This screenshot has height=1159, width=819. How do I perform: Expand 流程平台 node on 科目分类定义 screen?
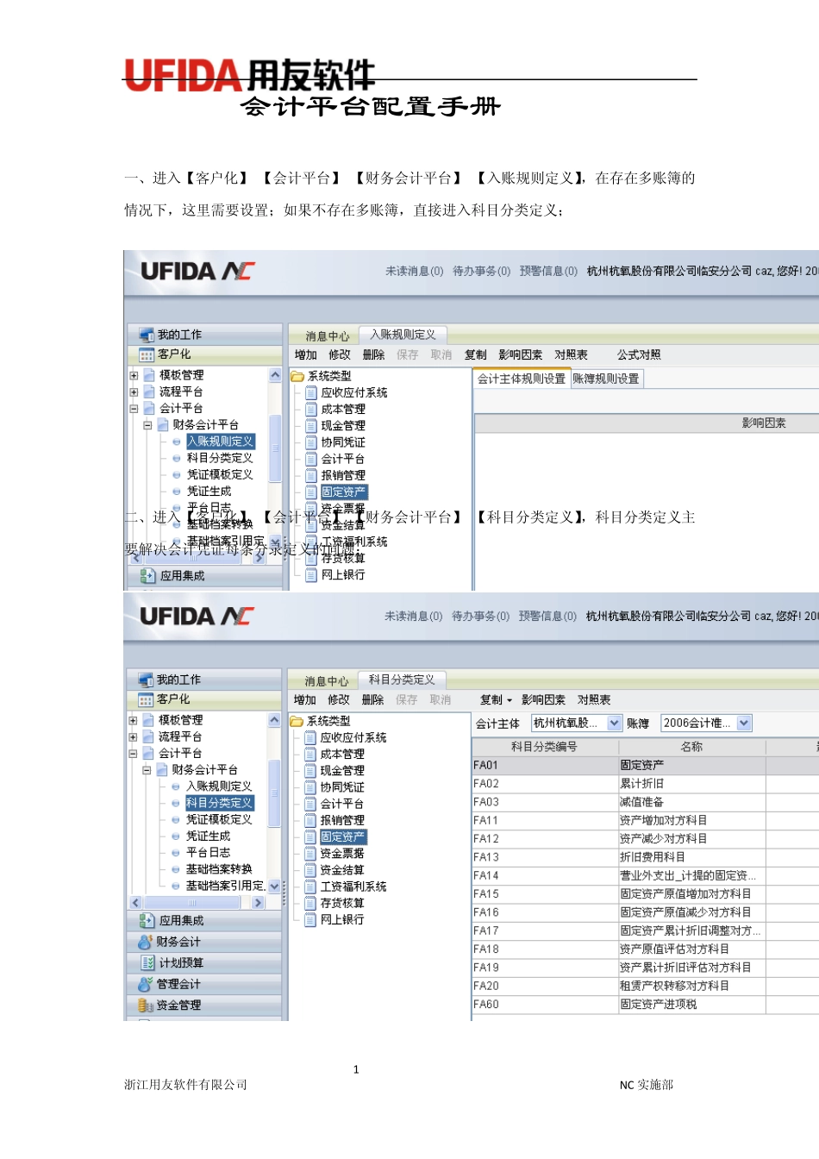coord(133,736)
